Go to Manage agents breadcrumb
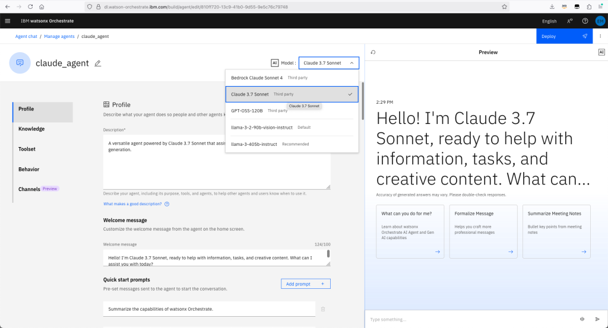The image size is (608, 328). 59,36
